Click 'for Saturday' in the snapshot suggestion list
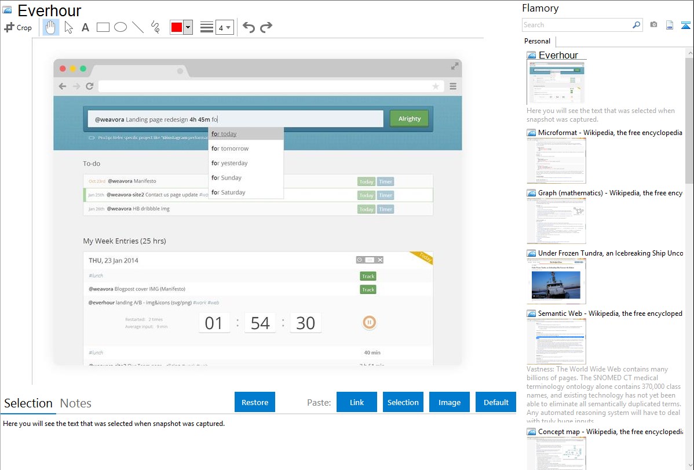 tap(228, 192)
